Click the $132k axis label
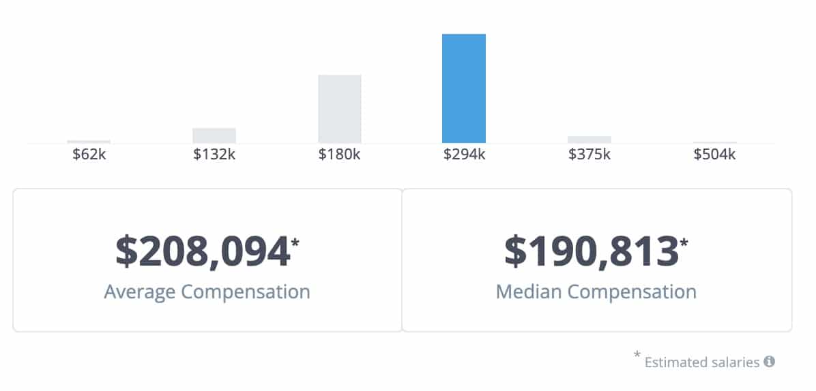Viewport: 816px width, 391px height. tap(214, 155)
